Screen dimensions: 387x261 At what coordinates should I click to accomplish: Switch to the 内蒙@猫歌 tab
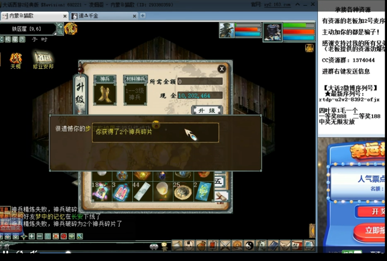point(33,16)
